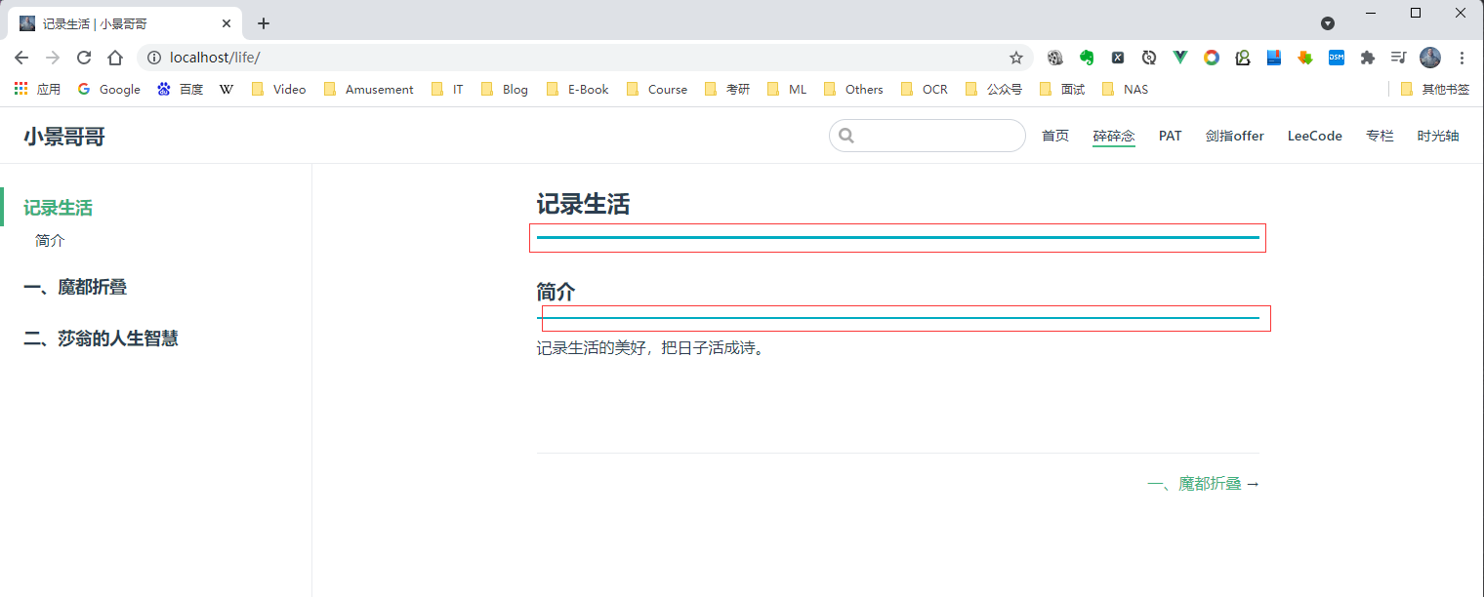
Task: Expand 一、魔都折叠 in the sidebar
Action: pos(75,287)
